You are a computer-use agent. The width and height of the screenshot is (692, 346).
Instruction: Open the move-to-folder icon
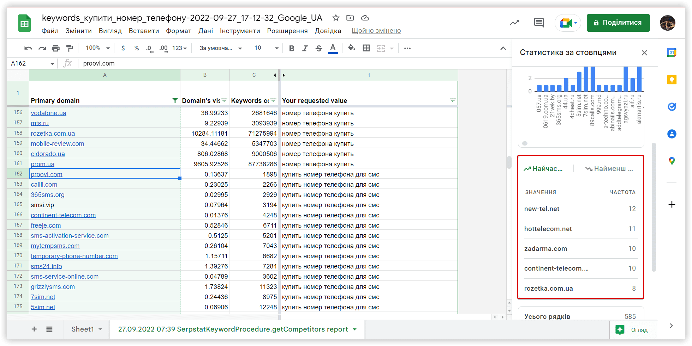350,18
